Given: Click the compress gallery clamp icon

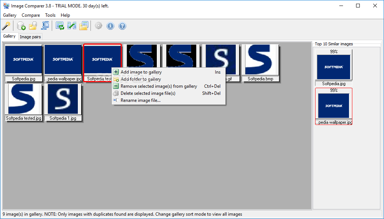Looking at the screenshot, I should (x=45, y=26).
